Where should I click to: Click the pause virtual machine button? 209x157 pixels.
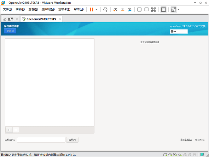coord(91,9)
